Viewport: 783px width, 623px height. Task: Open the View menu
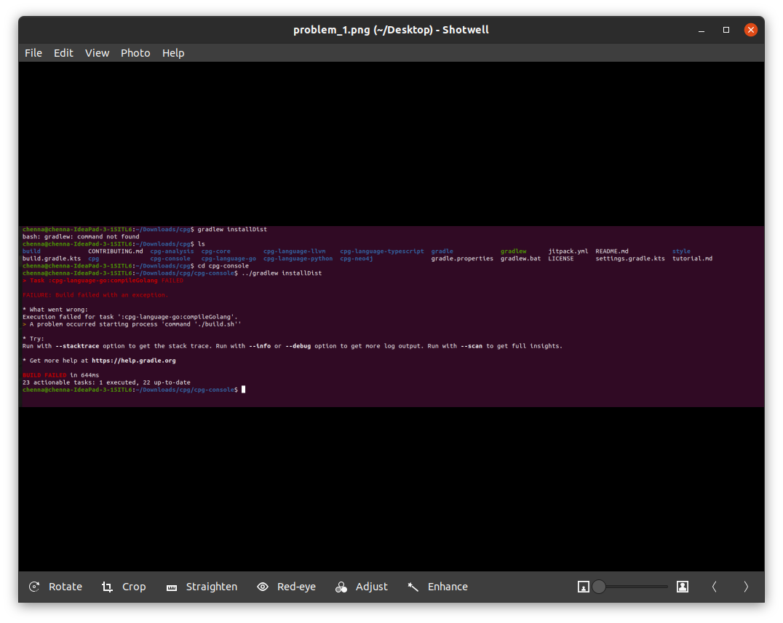pyautogui.click(x=97, y=53)
